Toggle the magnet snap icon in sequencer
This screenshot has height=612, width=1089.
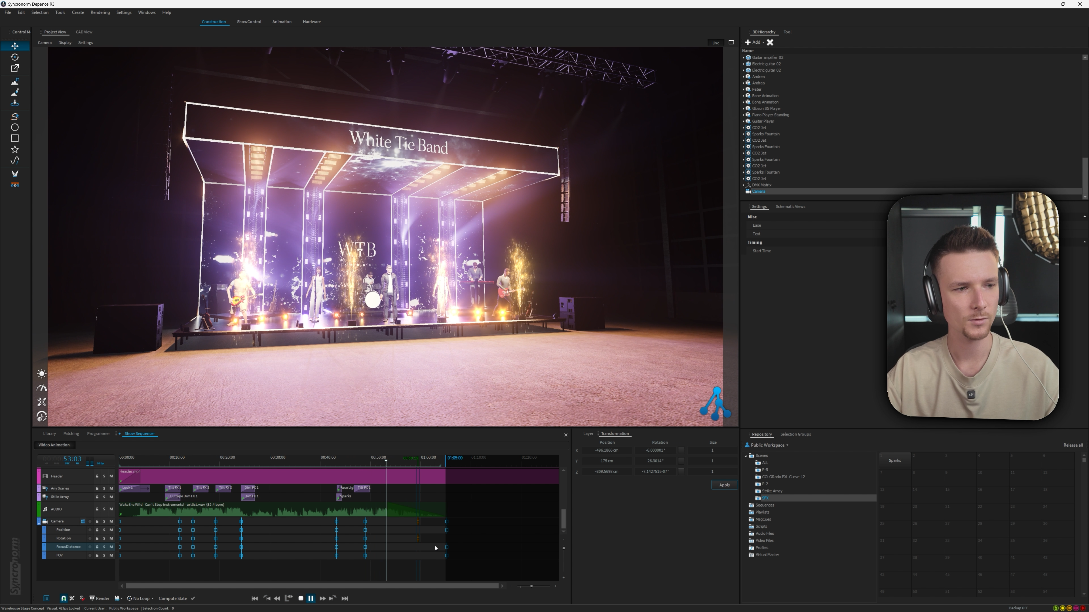pos(64,598)
